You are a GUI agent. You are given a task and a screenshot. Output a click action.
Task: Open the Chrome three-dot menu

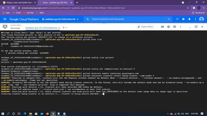click(204, 8)
